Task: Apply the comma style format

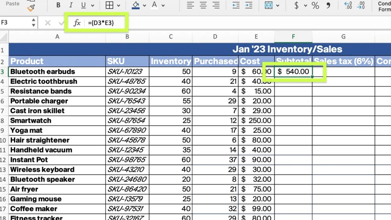Action: click(x=328, y=5)
